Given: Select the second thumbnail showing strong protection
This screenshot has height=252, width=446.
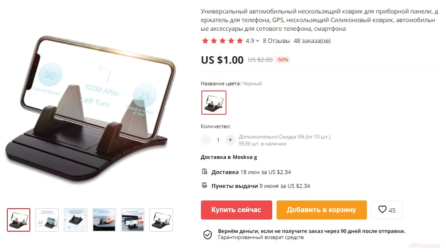Looking at the screenshot, I should [x=47, y=220].
